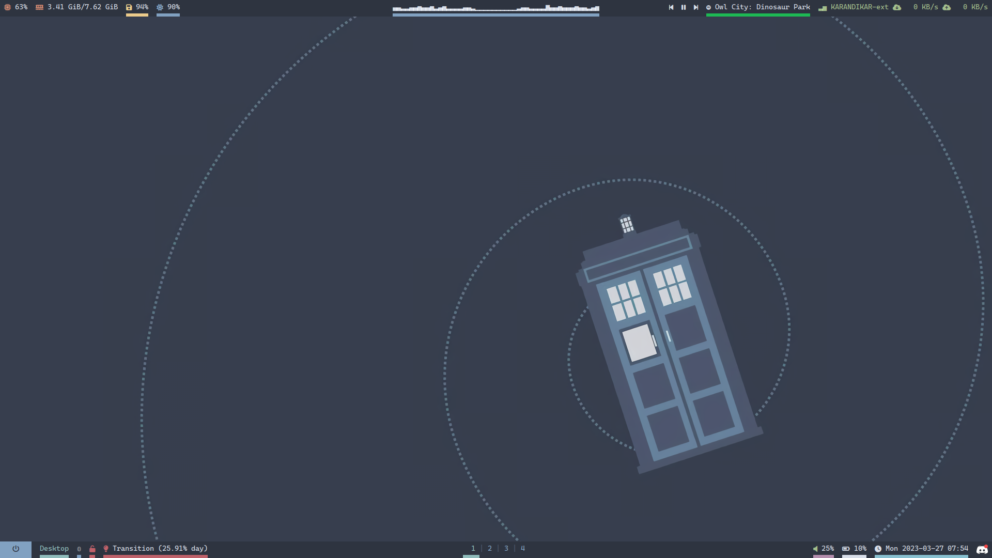
Task: Click the battery icon
Action: [x=846, y=549]
